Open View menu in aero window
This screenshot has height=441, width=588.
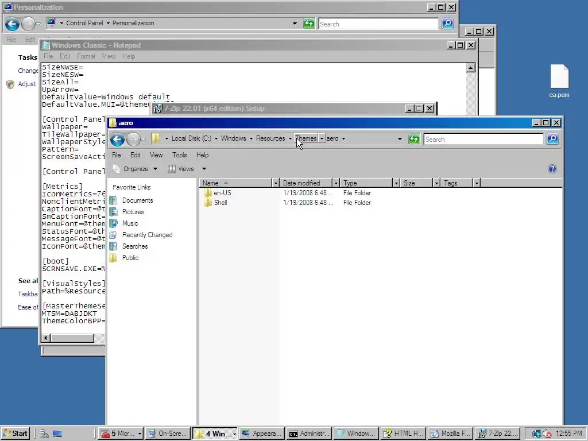tap(156, 155)
